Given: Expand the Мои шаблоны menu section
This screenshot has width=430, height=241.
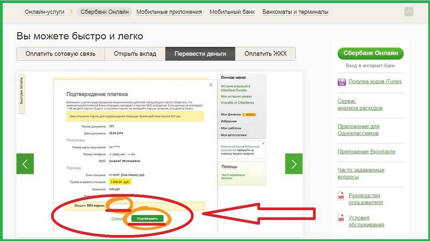Looking at the screenshot, I should tap(231, 128).
